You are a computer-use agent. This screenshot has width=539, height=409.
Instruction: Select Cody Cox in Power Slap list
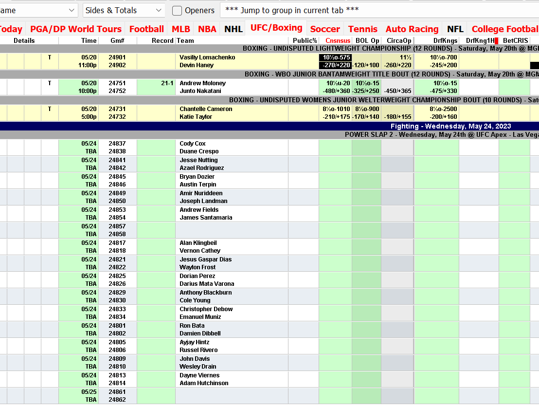click(x=193, y=144)
